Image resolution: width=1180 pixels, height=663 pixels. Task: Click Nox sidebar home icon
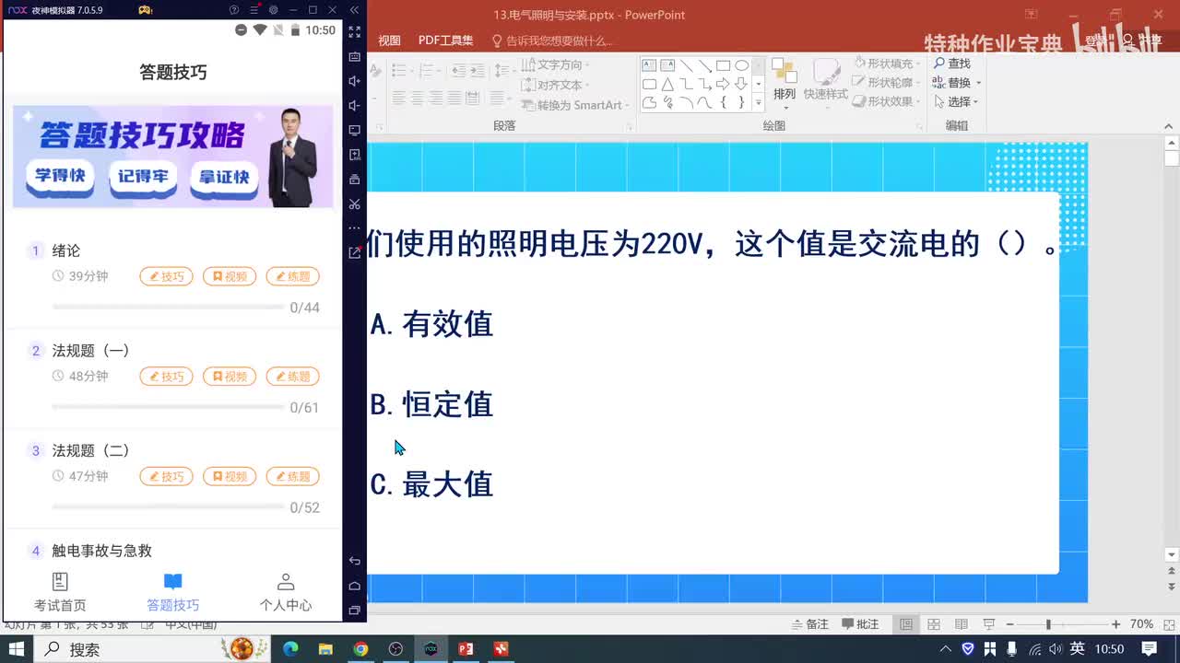coord(355,586)
